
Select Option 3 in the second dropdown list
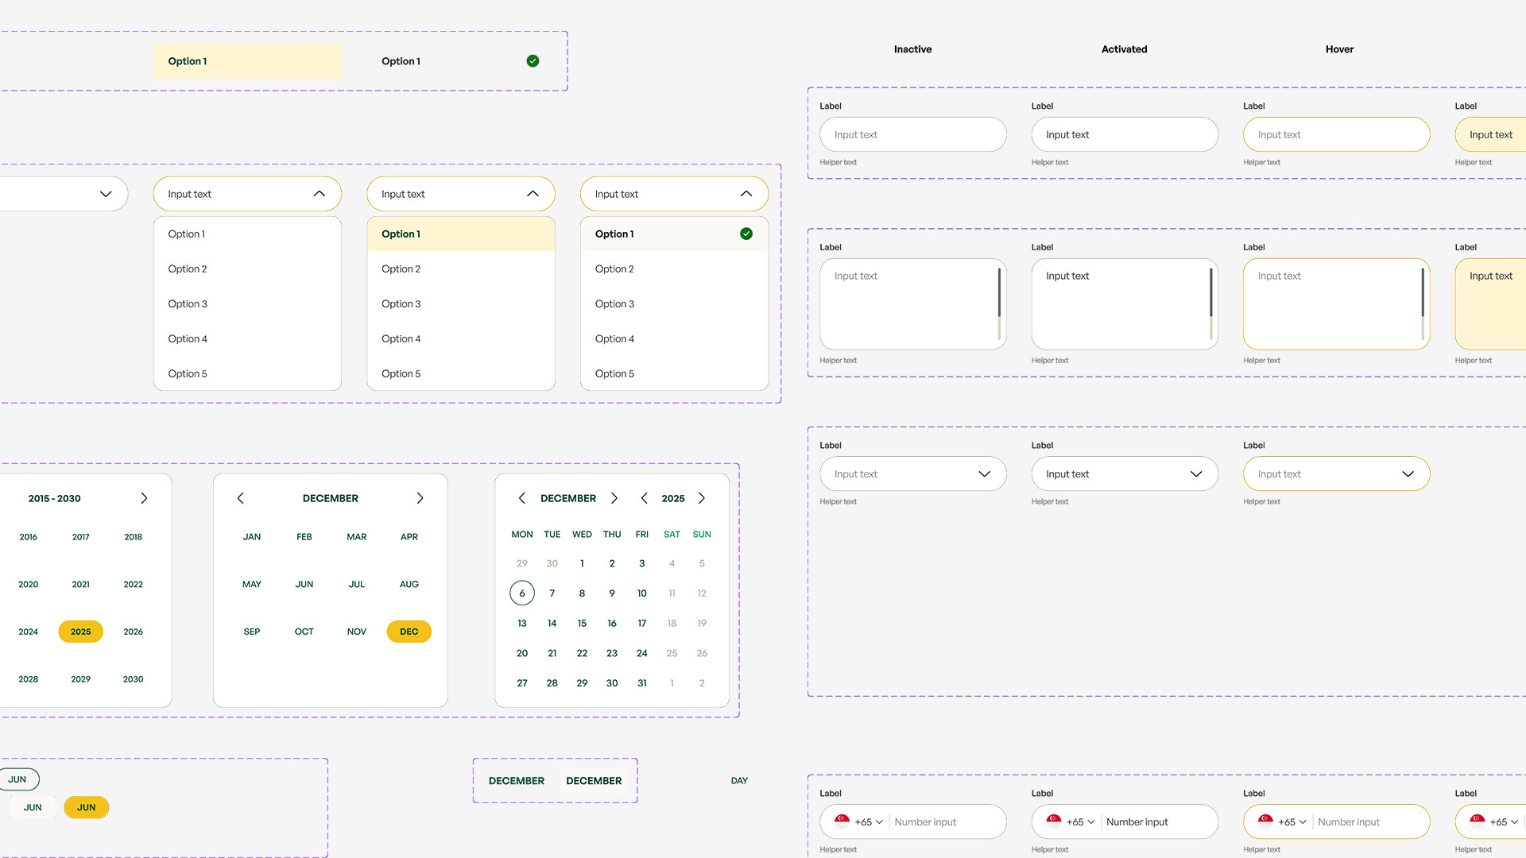point(461,303)
